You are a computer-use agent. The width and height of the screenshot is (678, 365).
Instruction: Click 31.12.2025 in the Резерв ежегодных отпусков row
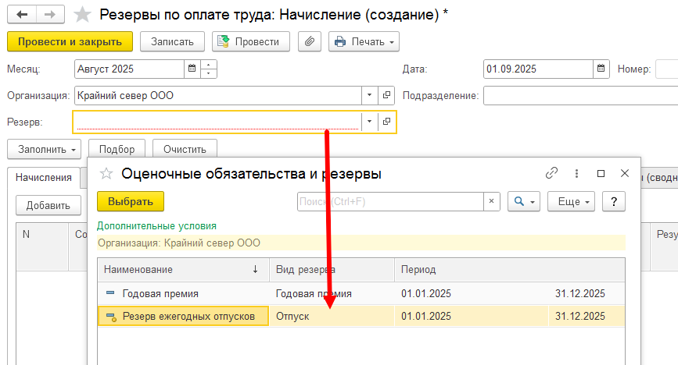point(580,316)
